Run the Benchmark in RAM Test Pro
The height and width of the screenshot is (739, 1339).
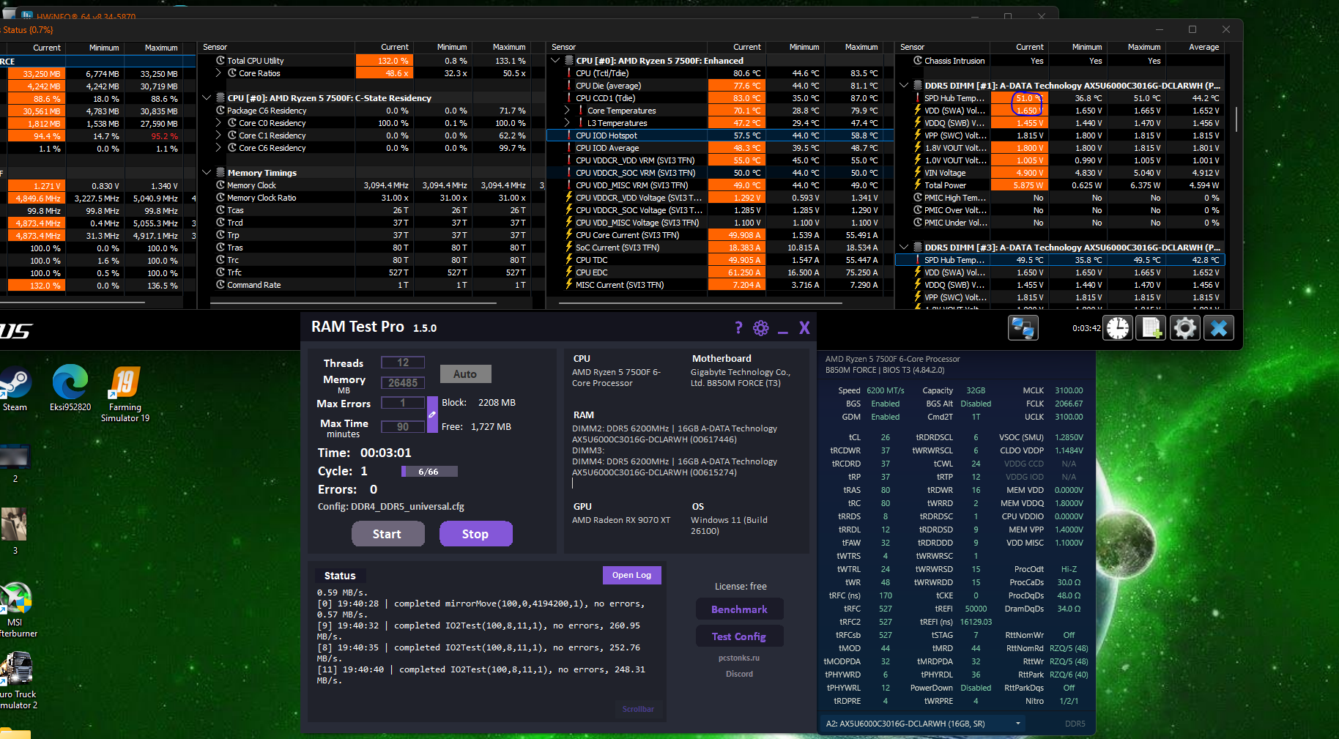[739, 609]
